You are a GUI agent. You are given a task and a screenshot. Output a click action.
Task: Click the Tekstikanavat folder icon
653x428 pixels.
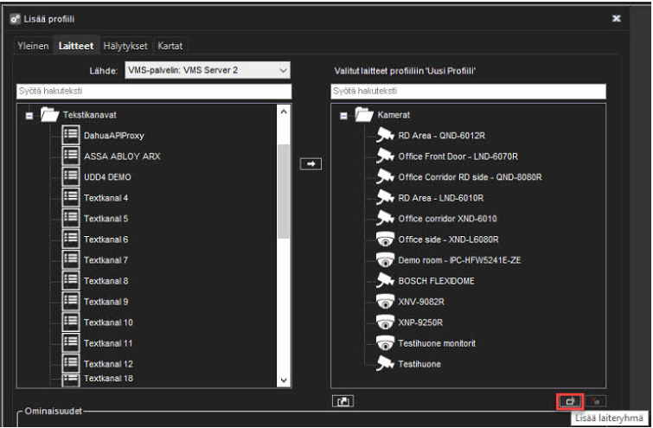tap(48, 114)
